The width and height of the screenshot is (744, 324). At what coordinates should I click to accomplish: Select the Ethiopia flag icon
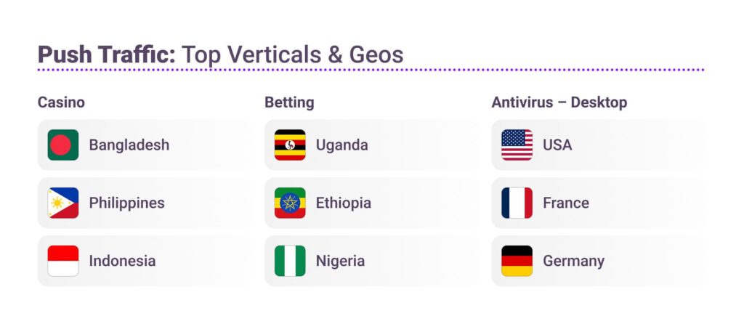(x=290, y=203)
